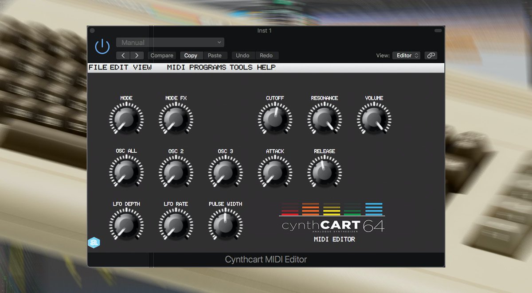The width and height of the screenshot is (532, 293).
Task: Open the Manual preset dropdown
Action: coord(170,42)
